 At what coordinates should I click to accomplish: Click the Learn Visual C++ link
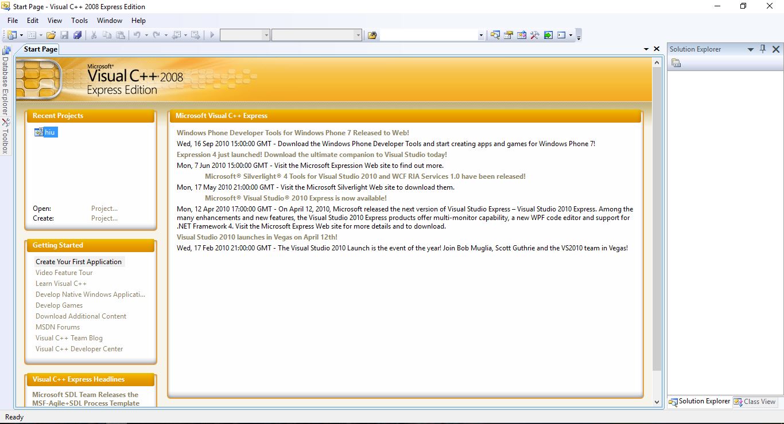point(61,284)
